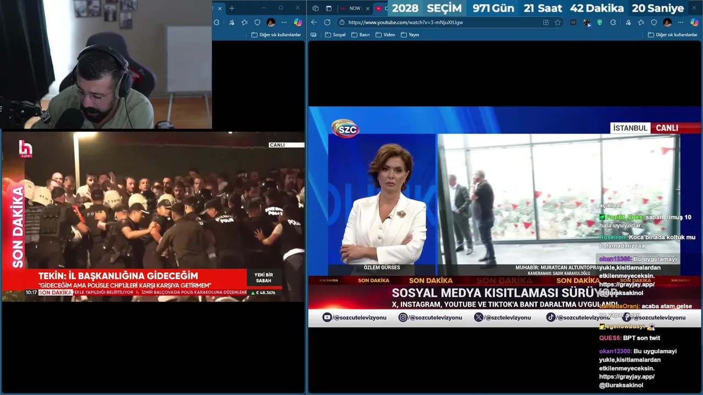
Task: Open the Yayın bookmarks folder
Action: (x=410, y=35)
